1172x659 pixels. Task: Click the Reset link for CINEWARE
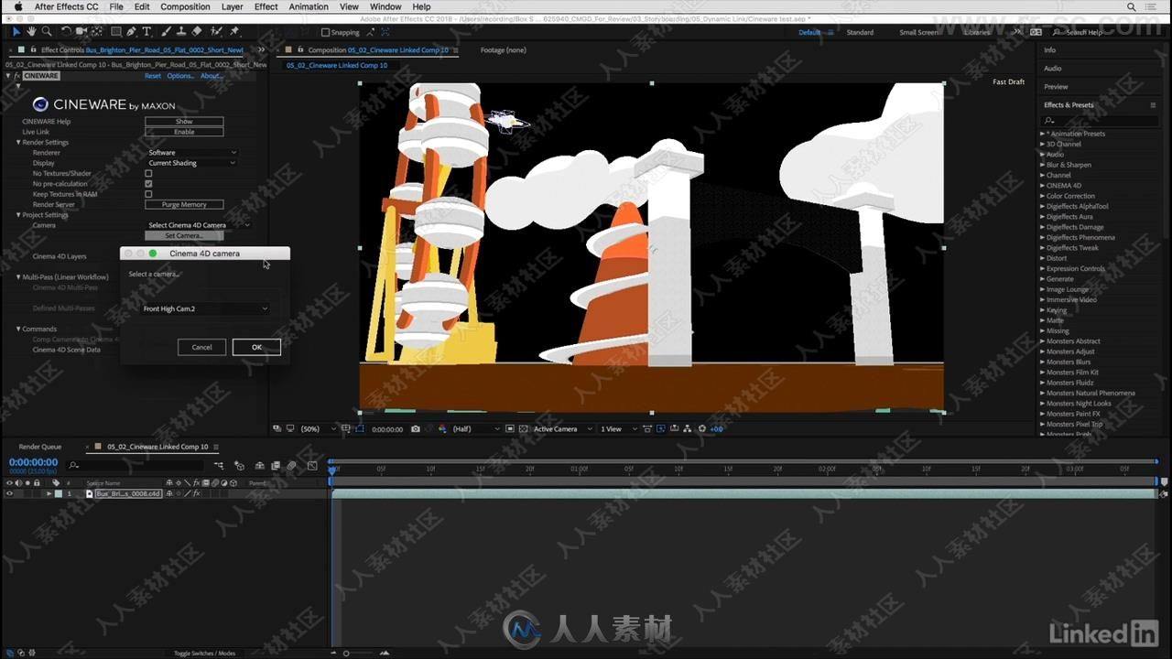[x=153, y=76]
